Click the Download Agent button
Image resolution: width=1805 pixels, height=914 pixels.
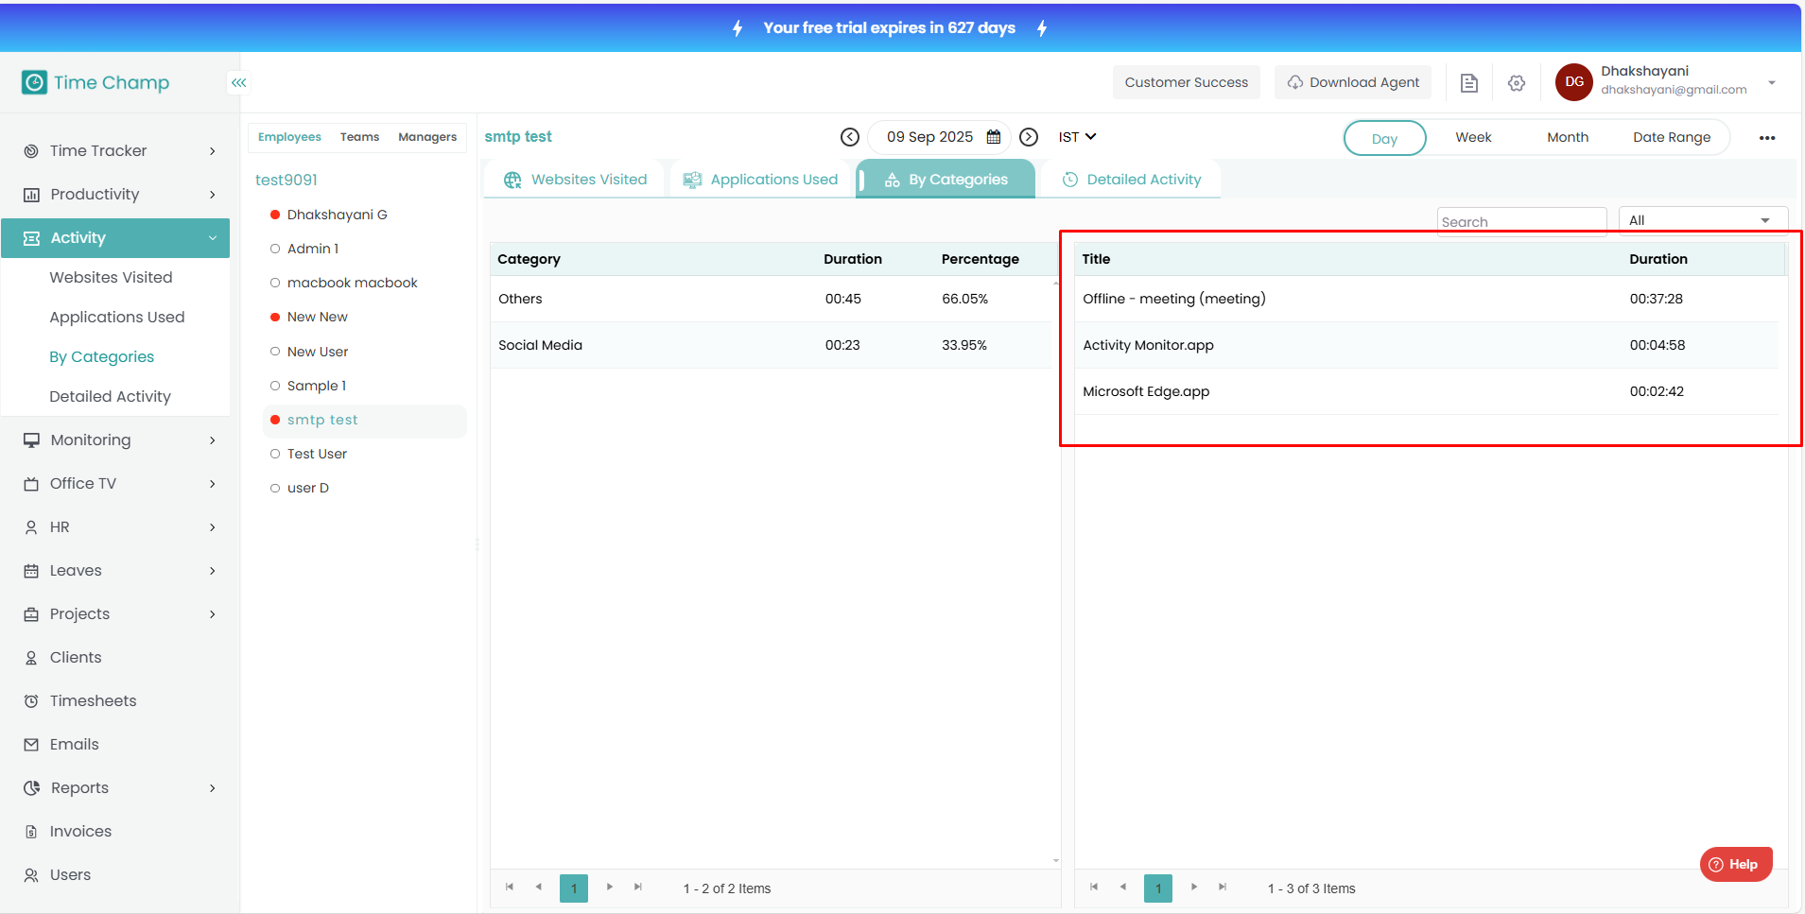pos(1353,82)
